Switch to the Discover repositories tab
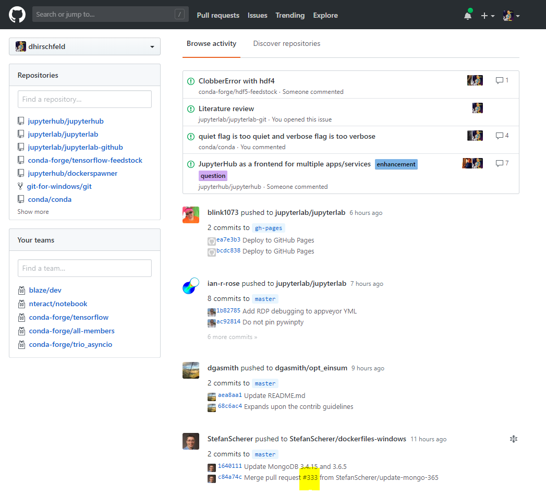This screenshot has width=546, height=495. 287,43
